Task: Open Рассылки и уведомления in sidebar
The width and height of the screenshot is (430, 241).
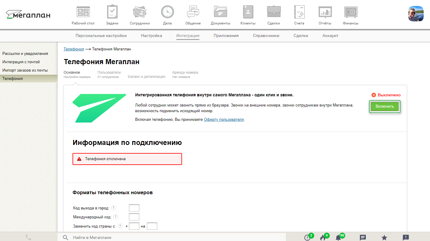Action: pyautogui.click(x=25, y=54)
